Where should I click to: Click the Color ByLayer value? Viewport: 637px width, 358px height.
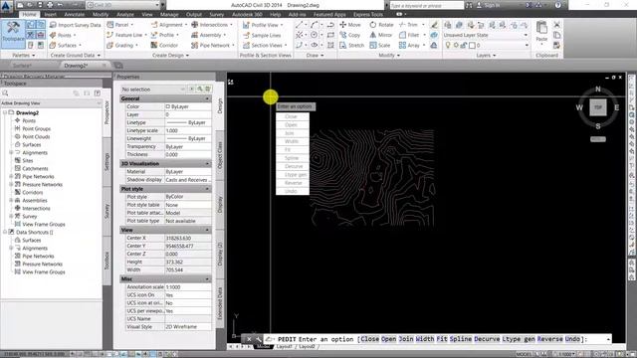tap(188, 106)
